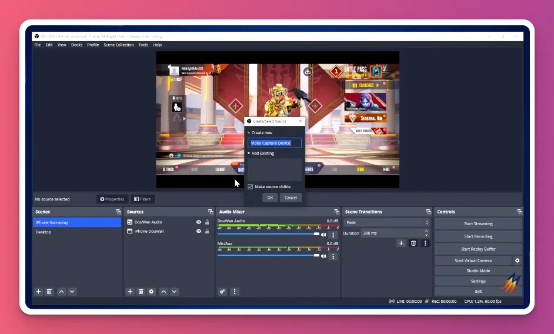The width and height of the screenshot is (554, 334).
Task: Open the Edit menu
Action: click(x=49, y=45)
